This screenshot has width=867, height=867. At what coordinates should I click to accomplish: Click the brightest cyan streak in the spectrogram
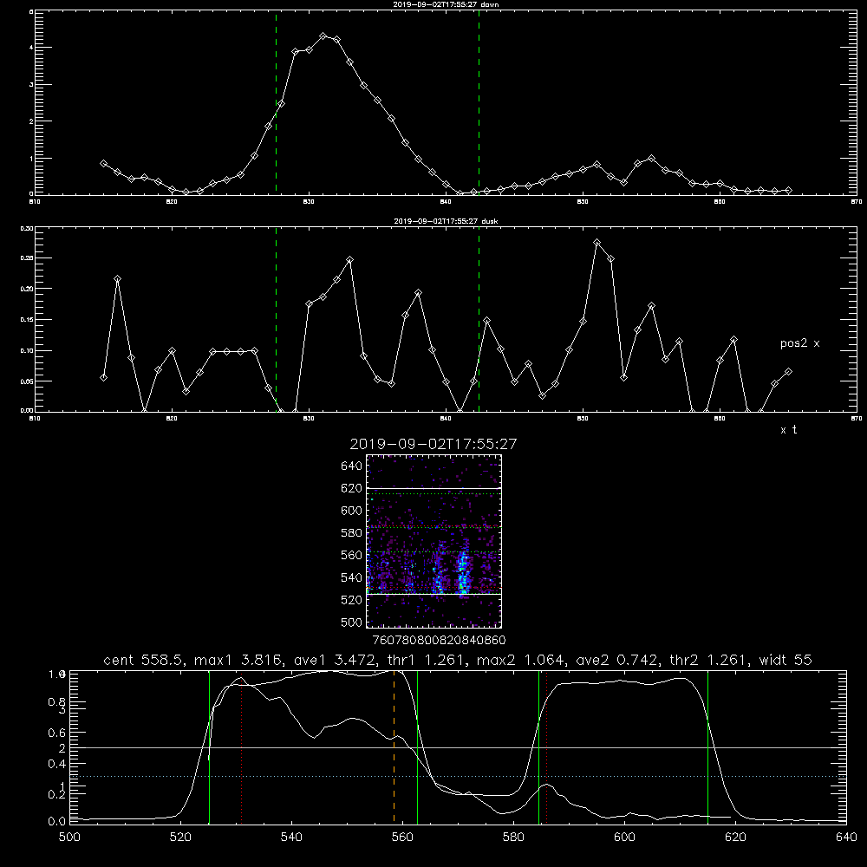coord(463,572)
